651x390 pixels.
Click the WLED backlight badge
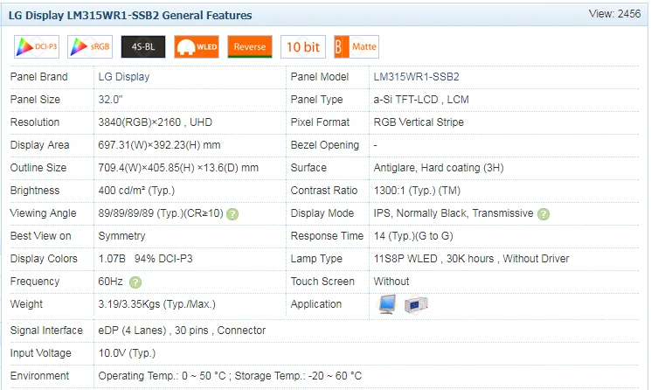pyautogui.click(x=197, y=46)
